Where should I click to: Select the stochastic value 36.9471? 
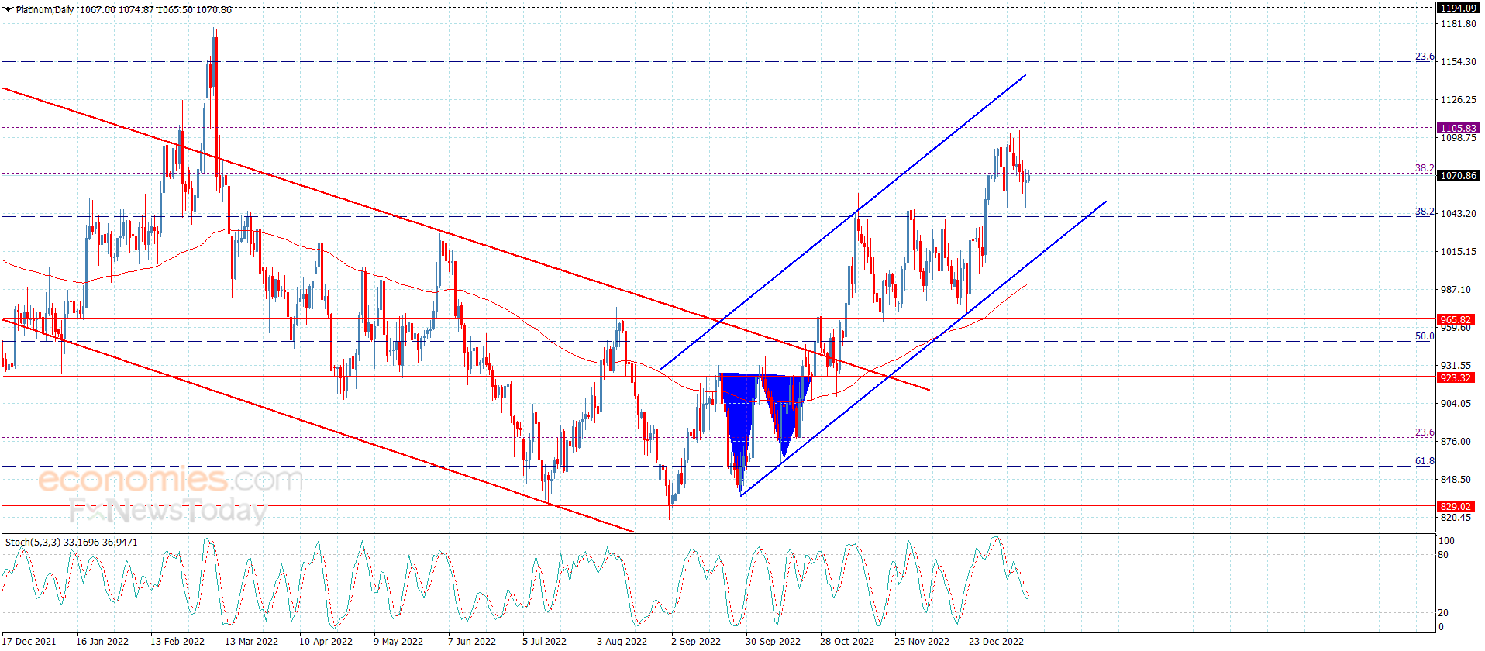click(120, 542)
